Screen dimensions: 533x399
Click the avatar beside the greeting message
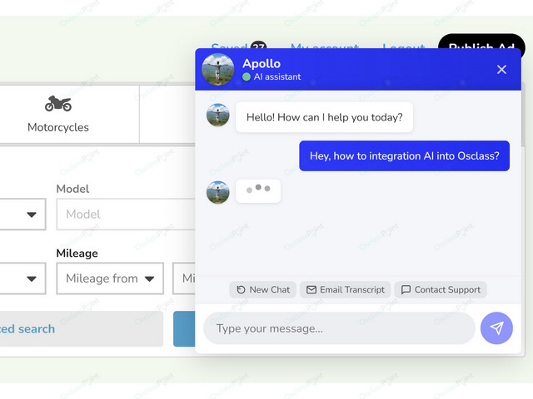click(x=218, y=115)
